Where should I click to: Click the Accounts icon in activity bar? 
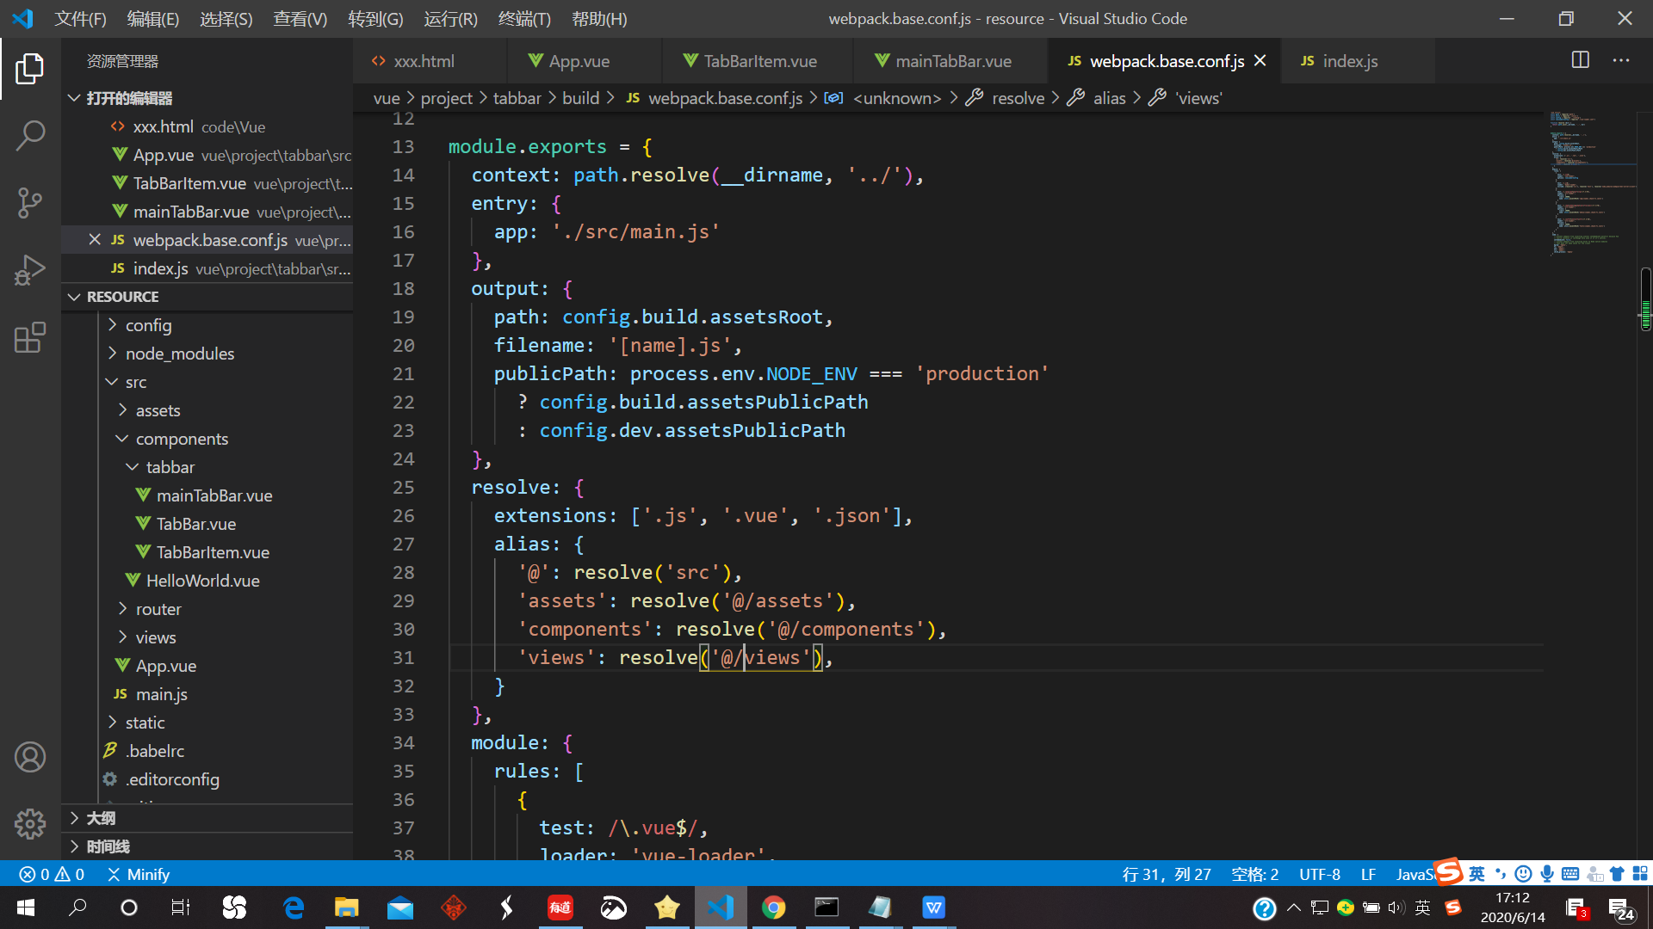tap(30, 757)
